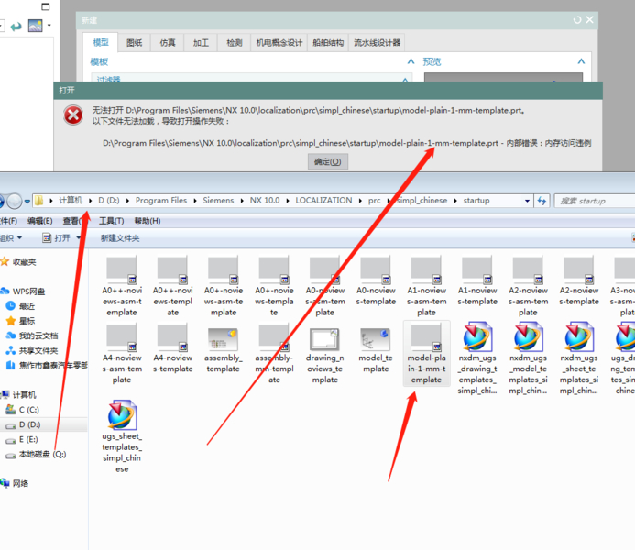Select A2-noviews-template file icon
Screen dimensions: 635x550
579,270
